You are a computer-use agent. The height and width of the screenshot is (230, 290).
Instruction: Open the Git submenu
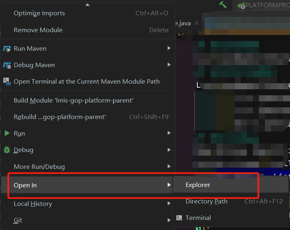[x=88, y=220]
